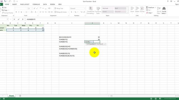Select the Bad cell style

pyautogui.click(x=120, y=8)
